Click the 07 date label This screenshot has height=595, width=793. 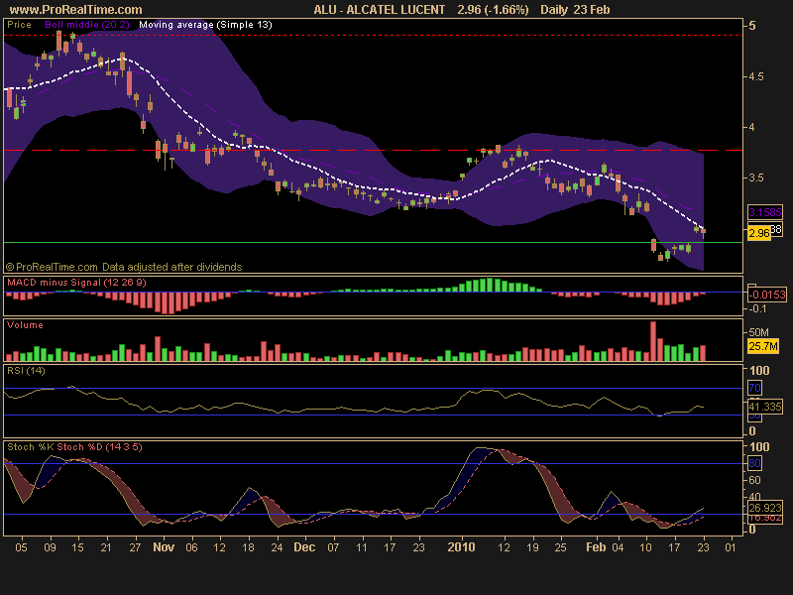[x=333, y=547]
